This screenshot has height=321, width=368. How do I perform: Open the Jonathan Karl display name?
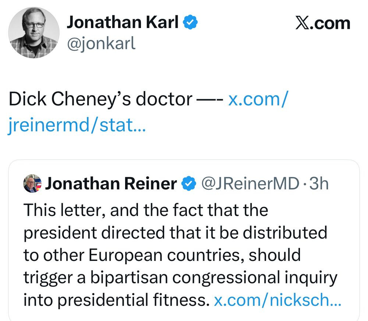coord(122,23)
